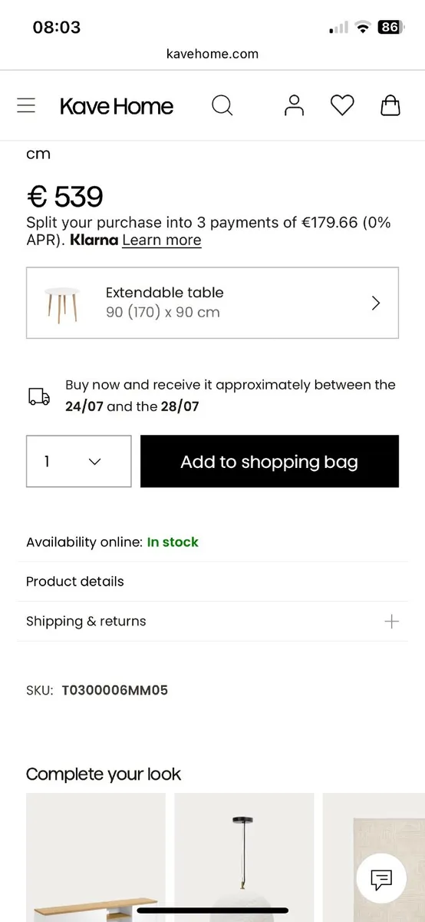This screenshot has height=922, width=425.
Task: Follow the Klarna Learn more link
Action: coord(161,240)
